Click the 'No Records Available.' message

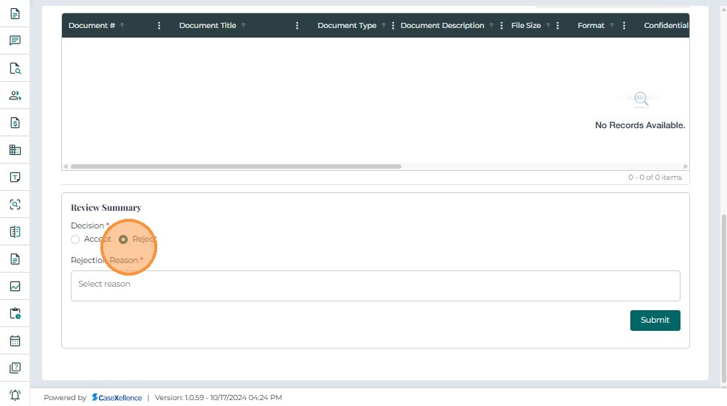[x=640, y=125]
